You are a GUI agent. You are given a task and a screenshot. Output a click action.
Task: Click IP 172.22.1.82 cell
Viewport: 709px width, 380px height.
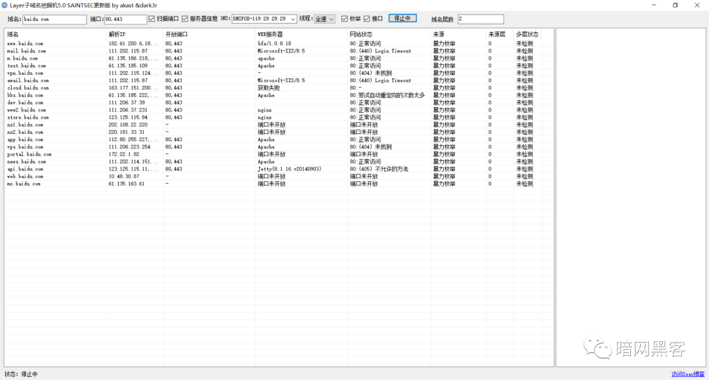pyautogui.click(x=124, y=154)
